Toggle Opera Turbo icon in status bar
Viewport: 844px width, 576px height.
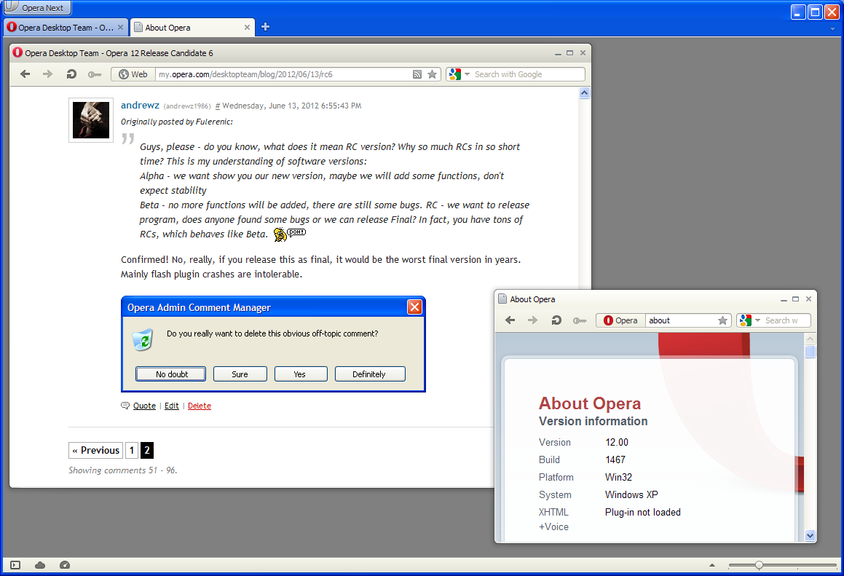click(65, 564)
